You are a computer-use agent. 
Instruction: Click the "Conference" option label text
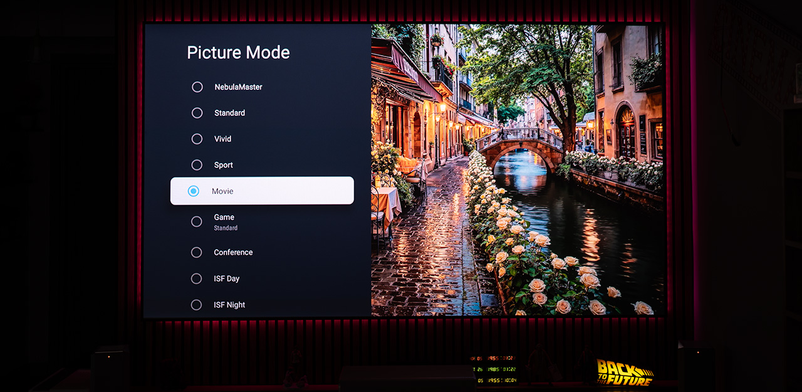point(233,252)
